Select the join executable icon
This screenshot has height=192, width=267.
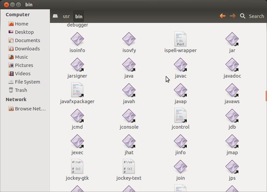tap(180, 166)
